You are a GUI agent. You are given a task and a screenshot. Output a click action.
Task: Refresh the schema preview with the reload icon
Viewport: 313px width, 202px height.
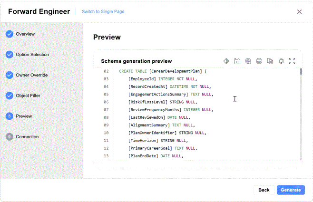coord(281,61)
